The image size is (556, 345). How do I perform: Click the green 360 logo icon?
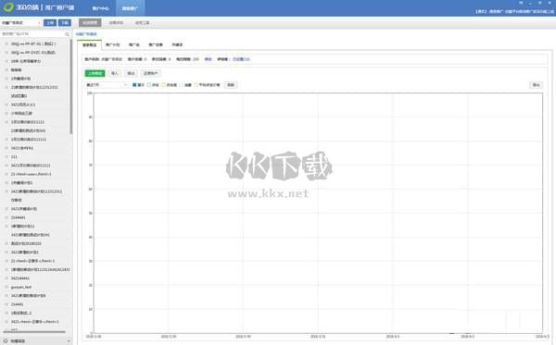click(x=8, y=7)
